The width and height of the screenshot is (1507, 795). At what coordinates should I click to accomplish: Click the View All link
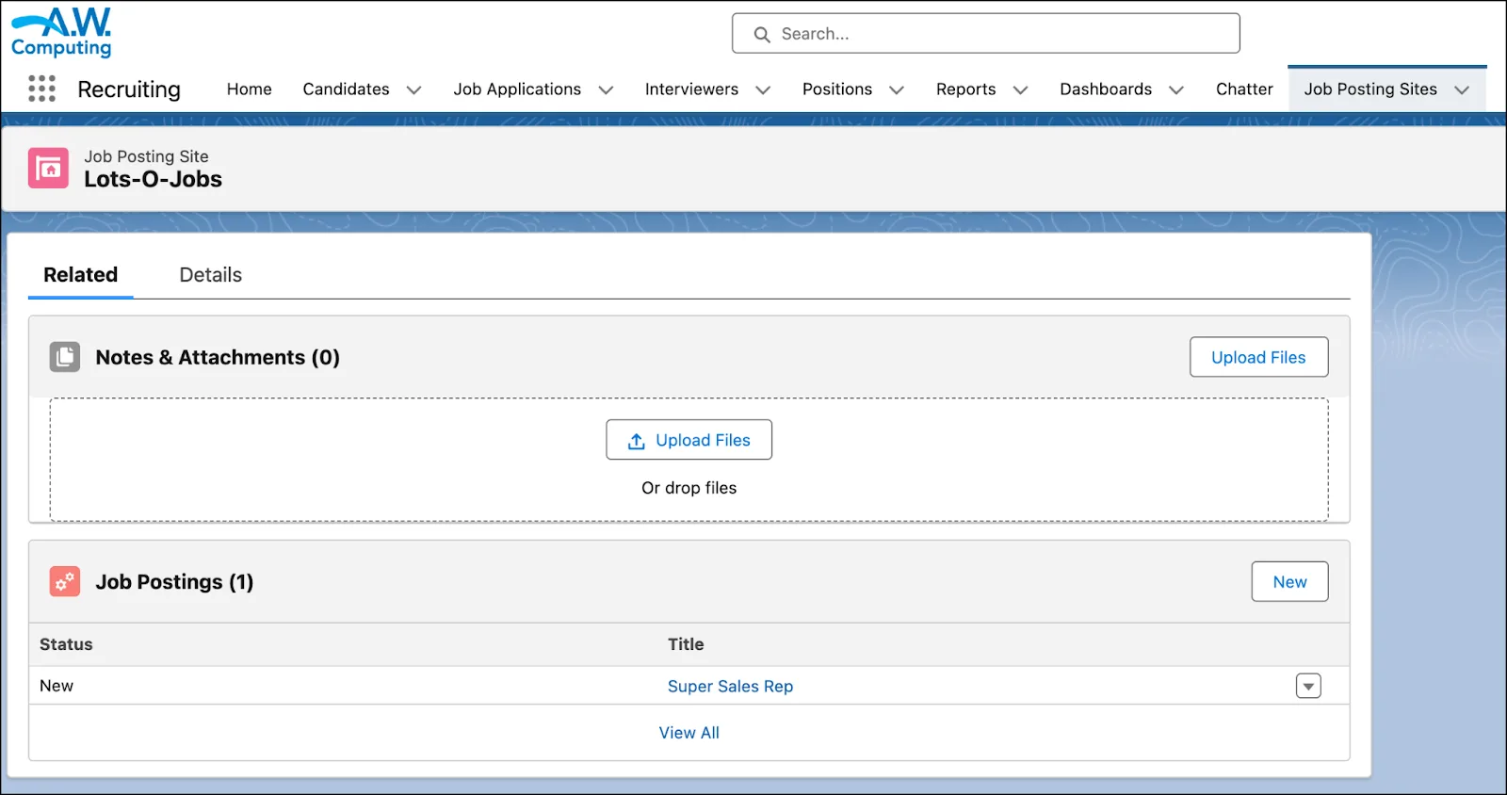click(x=689, y=733)
